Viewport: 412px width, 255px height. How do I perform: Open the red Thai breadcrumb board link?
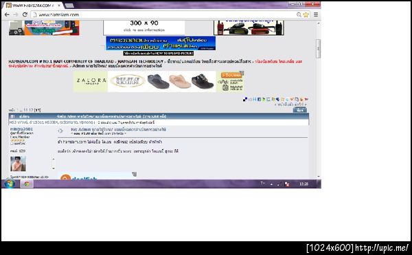[279, 61]
